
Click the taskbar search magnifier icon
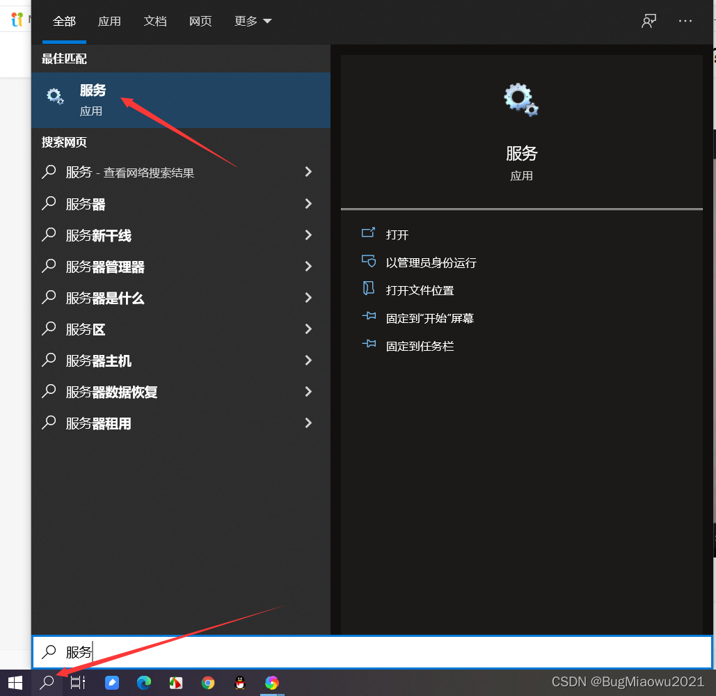coord(47,683)
